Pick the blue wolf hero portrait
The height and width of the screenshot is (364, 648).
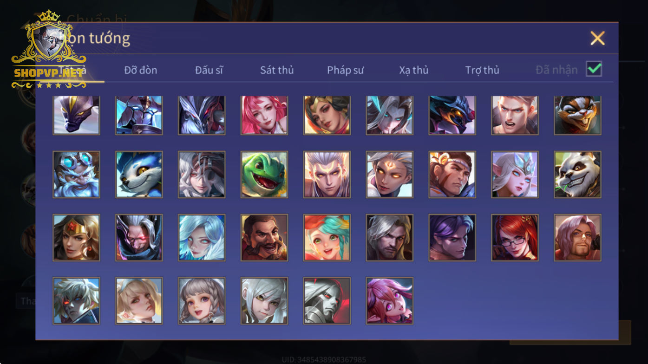tap(139, 175)
